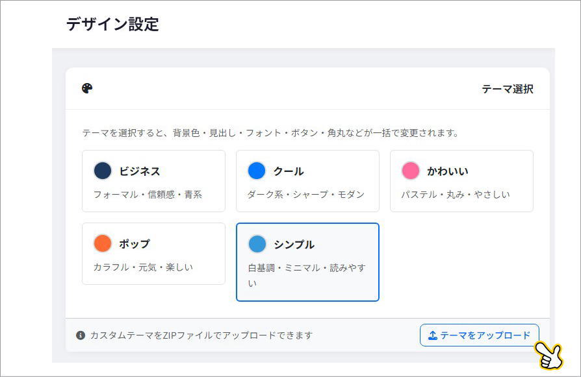Screen dimensions: 581x377
Task: Click the デザイン設定 page heading
Action: [x=112, y=25]
